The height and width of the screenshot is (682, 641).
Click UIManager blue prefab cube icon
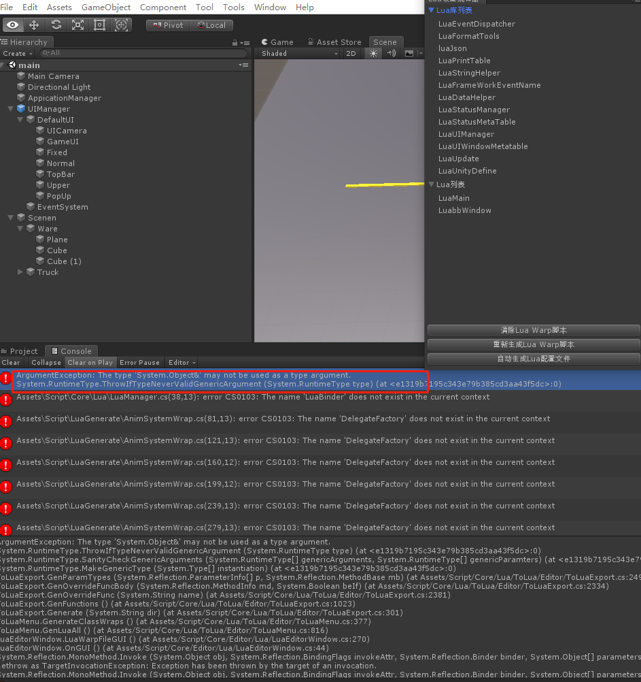point(21,109)
